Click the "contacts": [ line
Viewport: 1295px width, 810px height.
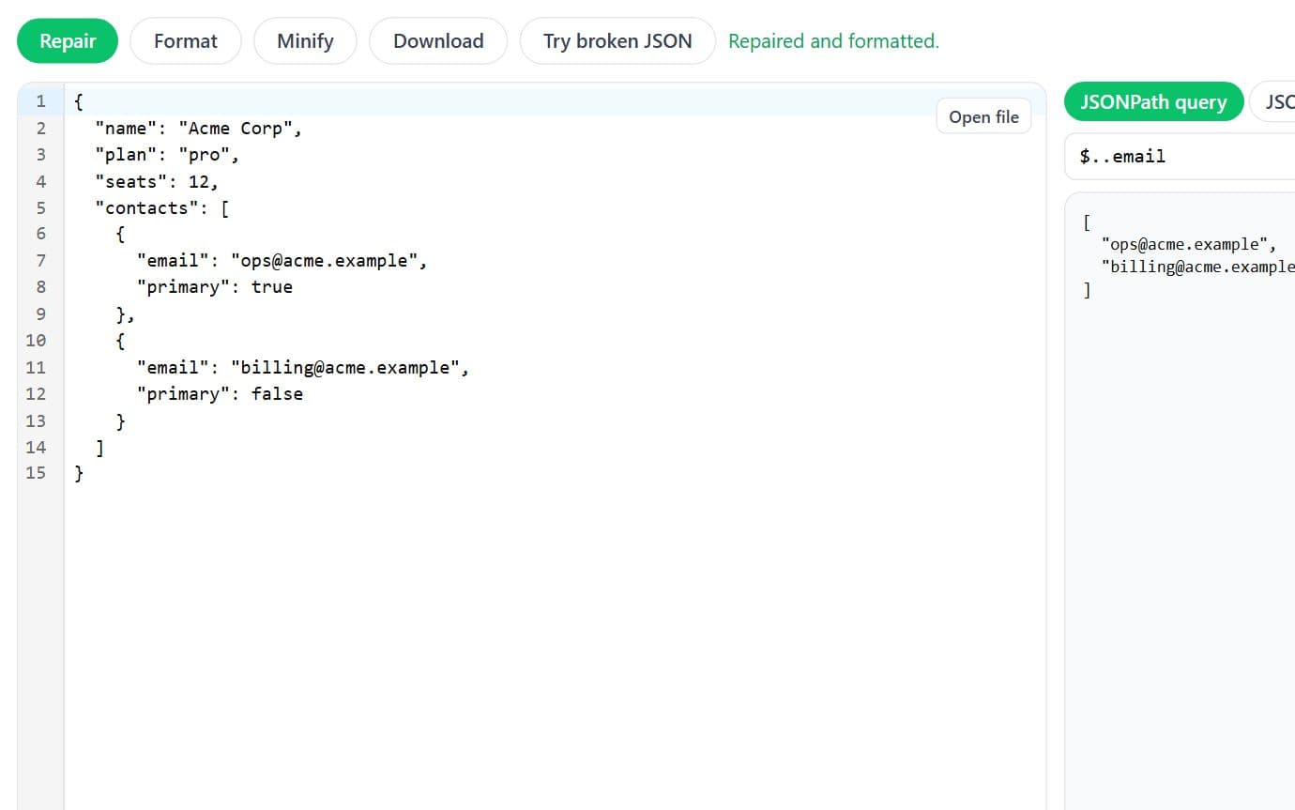(162, 208)
